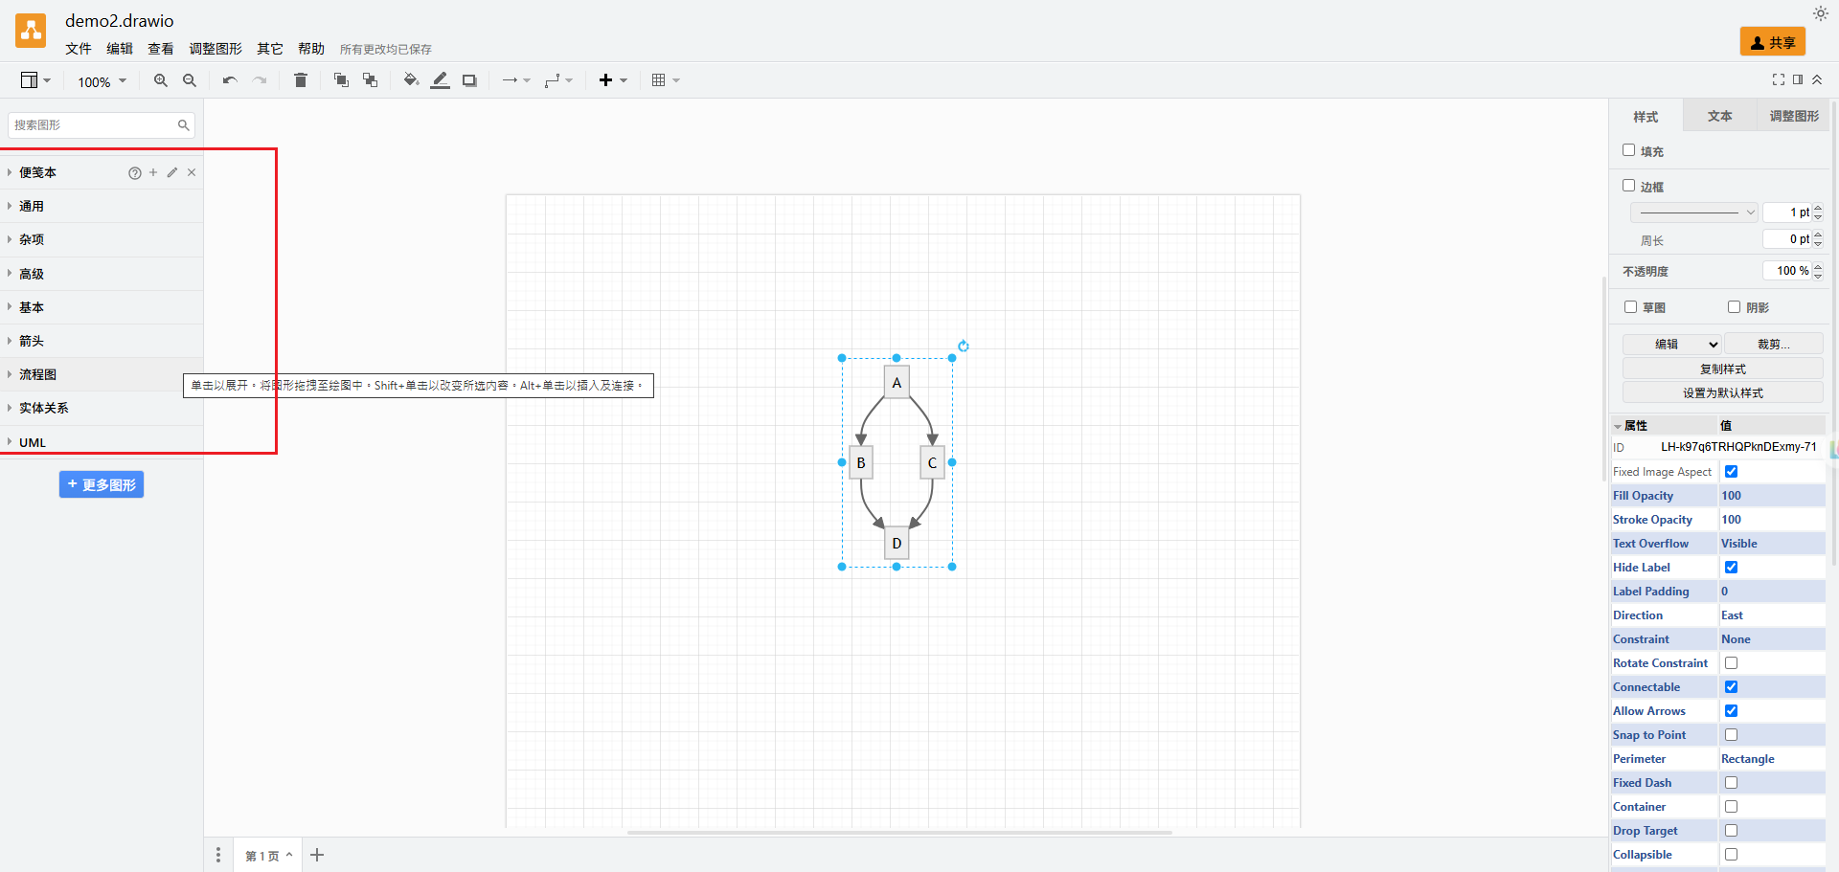The image size is (1839, 872).
Task: Toggle appearance with sun icon
Action: click(1820, 13)
